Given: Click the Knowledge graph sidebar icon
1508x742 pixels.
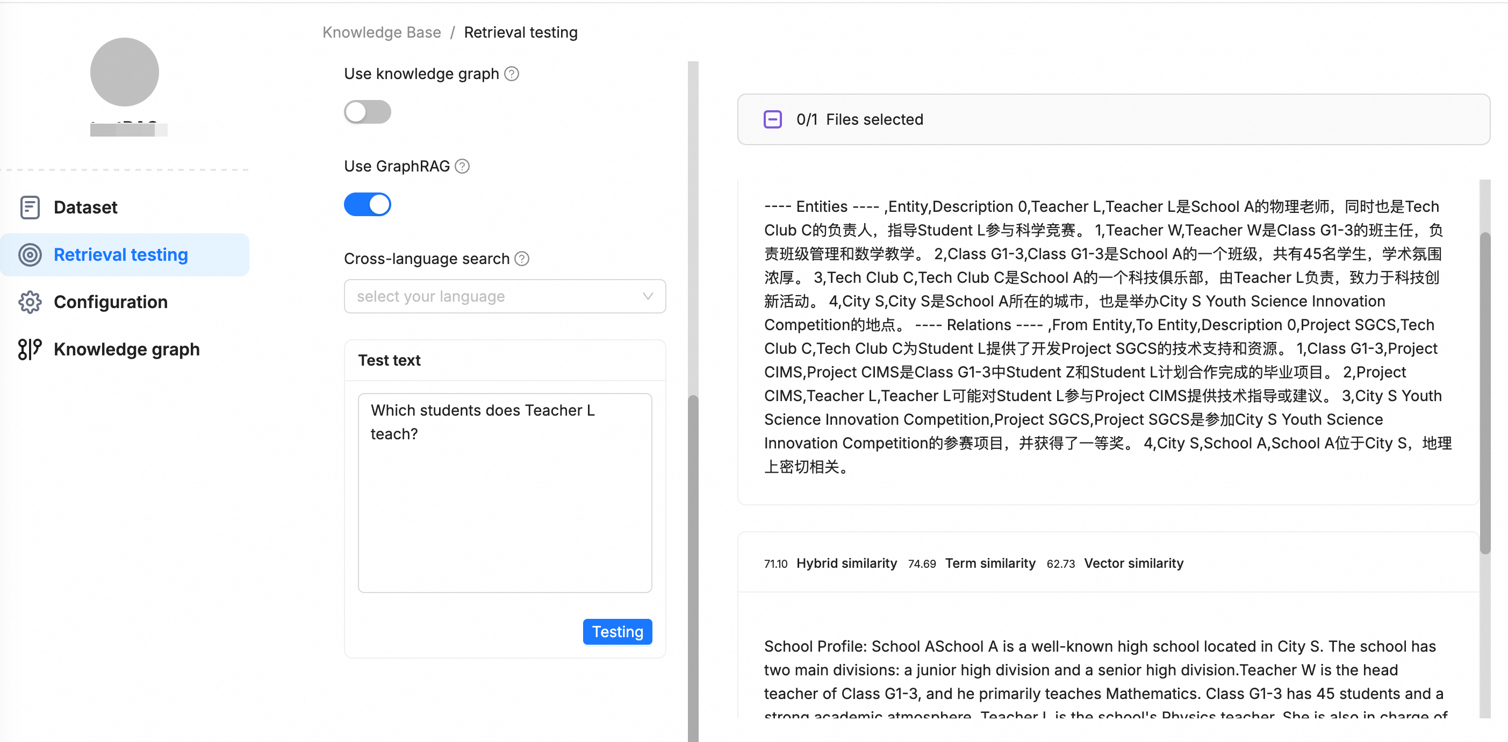Looking at the screenshot, I should pos(30,349).
